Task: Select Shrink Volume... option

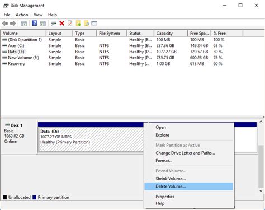Action: (188, 179)
